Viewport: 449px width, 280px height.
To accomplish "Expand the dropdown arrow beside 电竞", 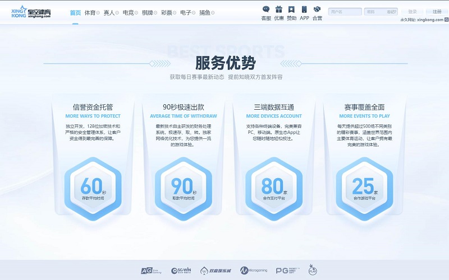I will pos(136,13).
